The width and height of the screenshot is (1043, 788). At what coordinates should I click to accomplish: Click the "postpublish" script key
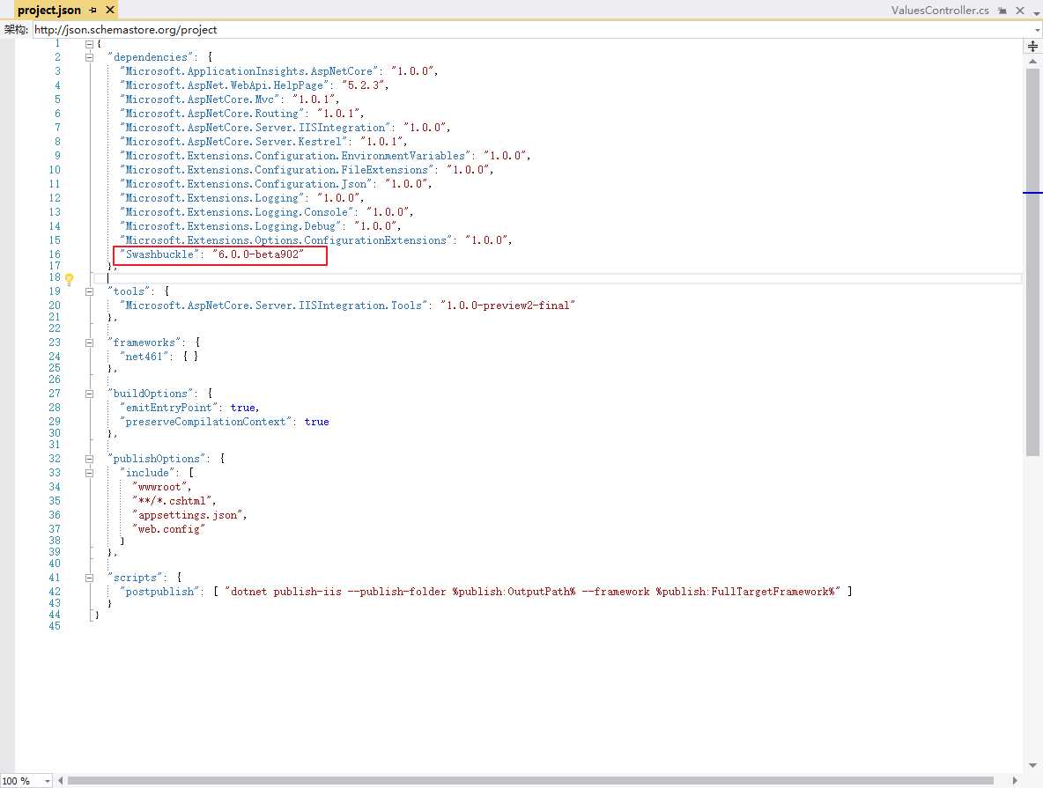coord(159,591)
